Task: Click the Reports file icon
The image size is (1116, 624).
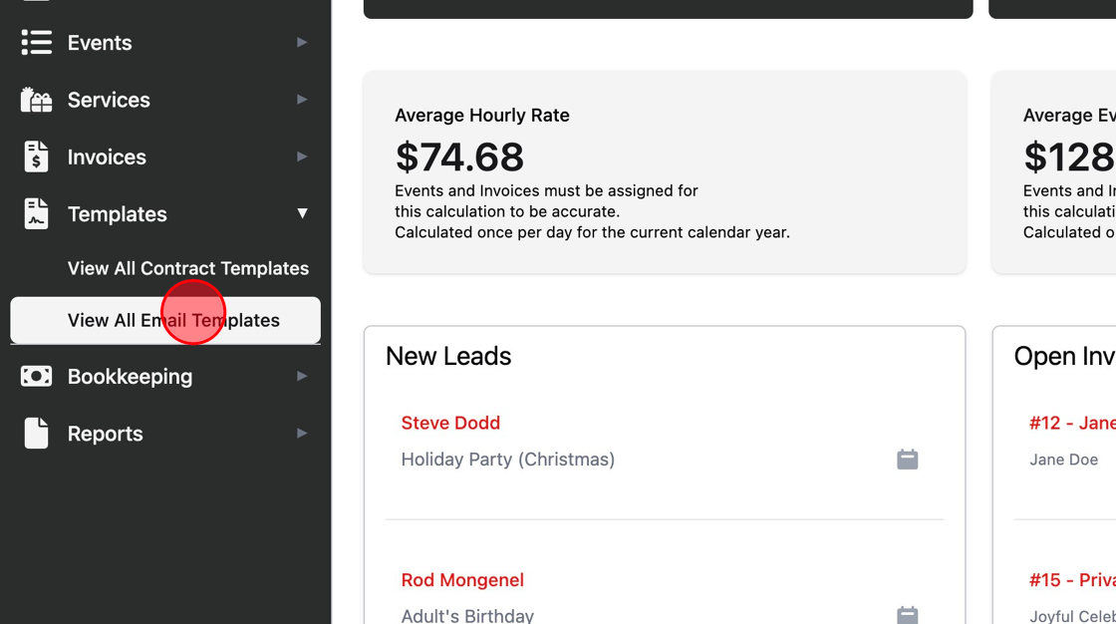Action: tap(36, 434)
